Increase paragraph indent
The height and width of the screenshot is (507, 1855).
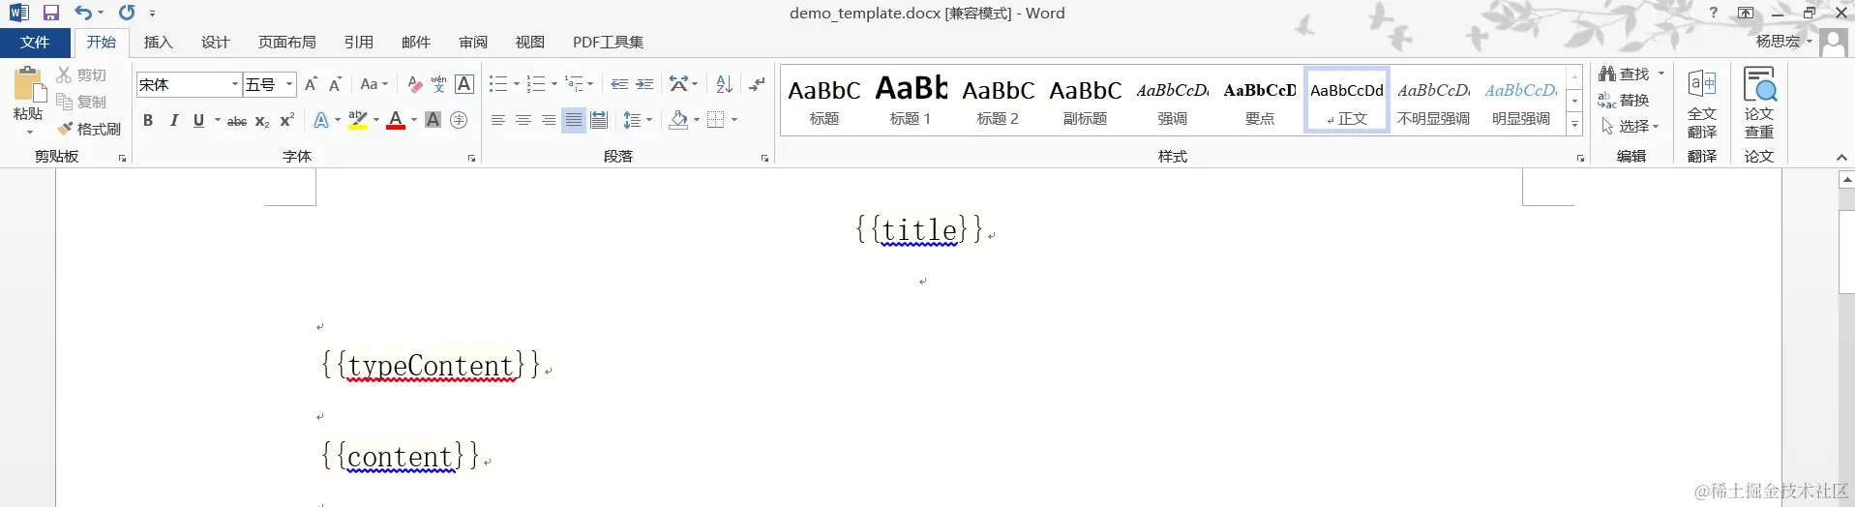[x=644, y=84]
